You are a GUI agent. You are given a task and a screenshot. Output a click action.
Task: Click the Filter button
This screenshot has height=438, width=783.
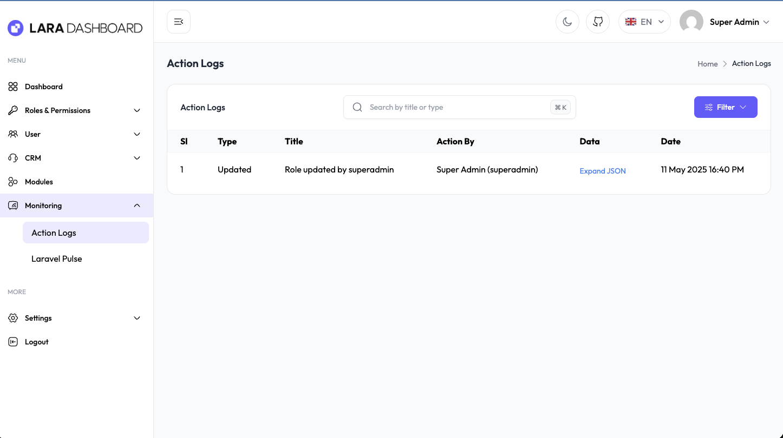[726, 107]
